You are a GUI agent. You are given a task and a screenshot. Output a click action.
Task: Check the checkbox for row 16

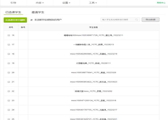pos(9,35)
